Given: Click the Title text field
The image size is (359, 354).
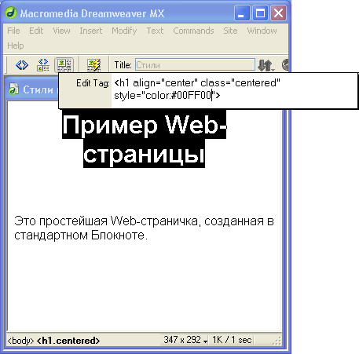Looking at the screenshot, I should coord(195,64).
